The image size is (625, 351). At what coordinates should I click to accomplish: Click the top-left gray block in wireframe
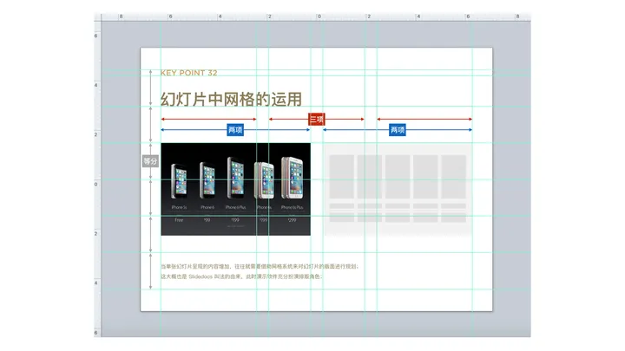click(341, 176)
